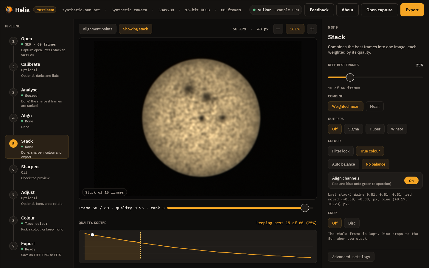Select step 2 Calibrate circle icon
This screenshot has width=429, height=268.
(13, 67)
